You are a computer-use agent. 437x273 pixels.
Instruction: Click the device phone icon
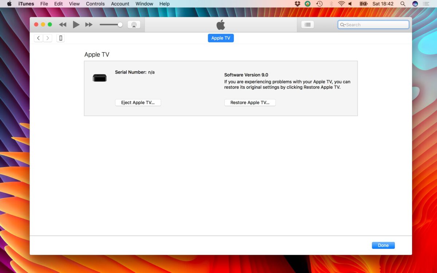tap(60, 38)
